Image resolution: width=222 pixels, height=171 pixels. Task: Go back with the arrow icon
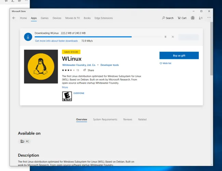click(x=14, y=18)
